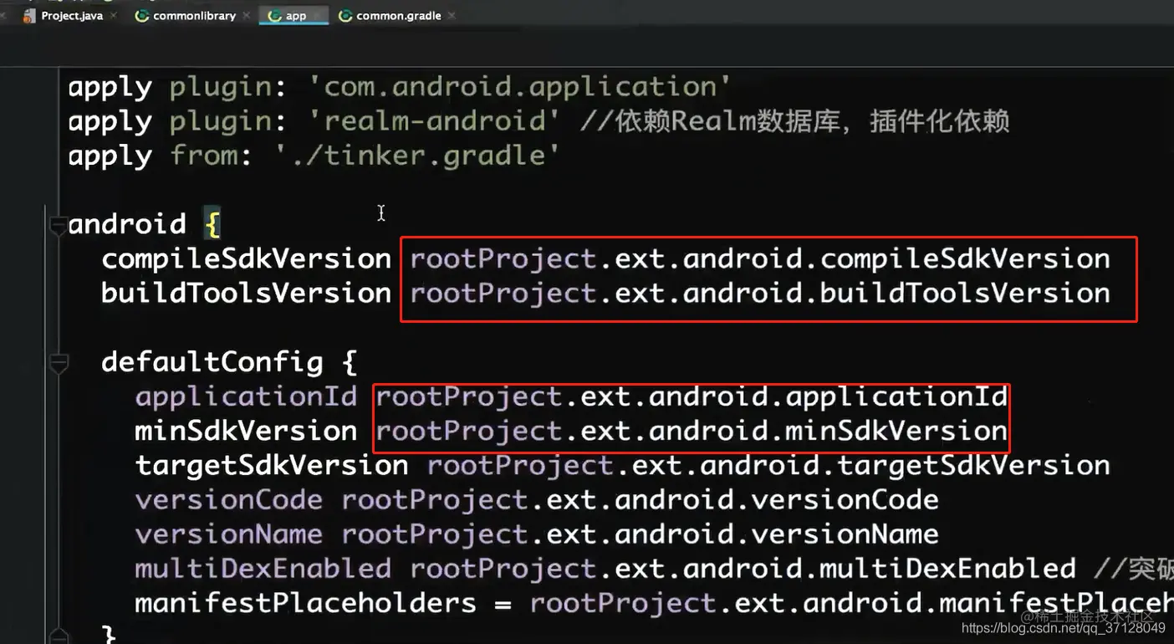Click the defaultConfig keyword

tap(212, 362)
